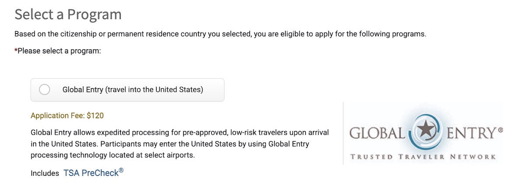Image resolution: width=525 pixels, height=188 pixels.
Task: Click the 'Please select a program' label
Action: pos(59,51)
